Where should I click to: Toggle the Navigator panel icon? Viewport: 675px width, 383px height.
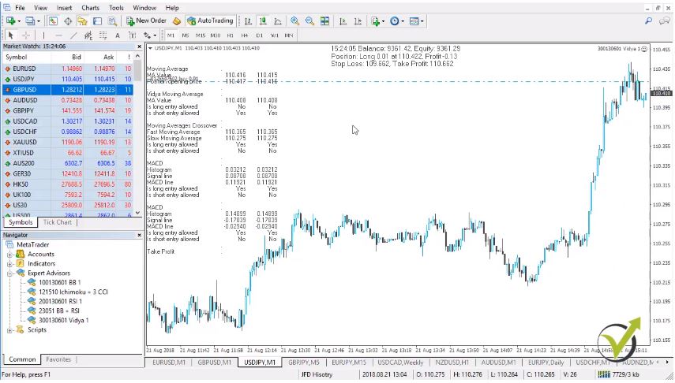[82, 20]
